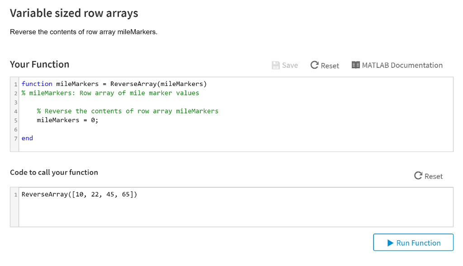Click the MATLAB Documentation book icon
This screenshot has width=463, height=266.
(356, 65)
